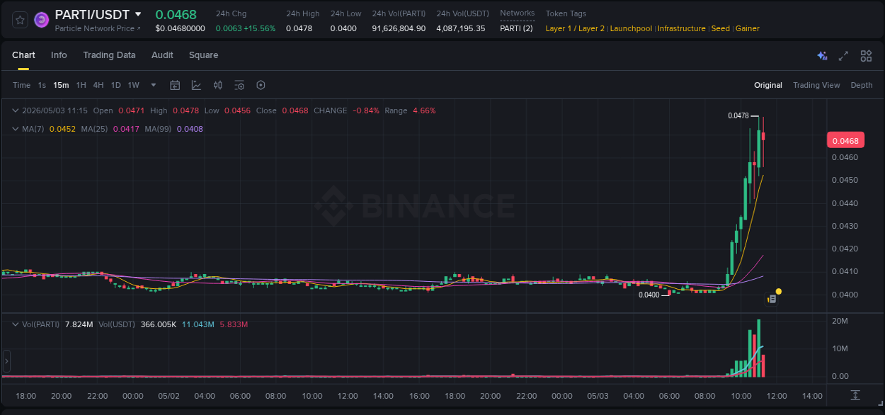
Task: Click the Seed token tag
Action: click(x=720, y=28)
